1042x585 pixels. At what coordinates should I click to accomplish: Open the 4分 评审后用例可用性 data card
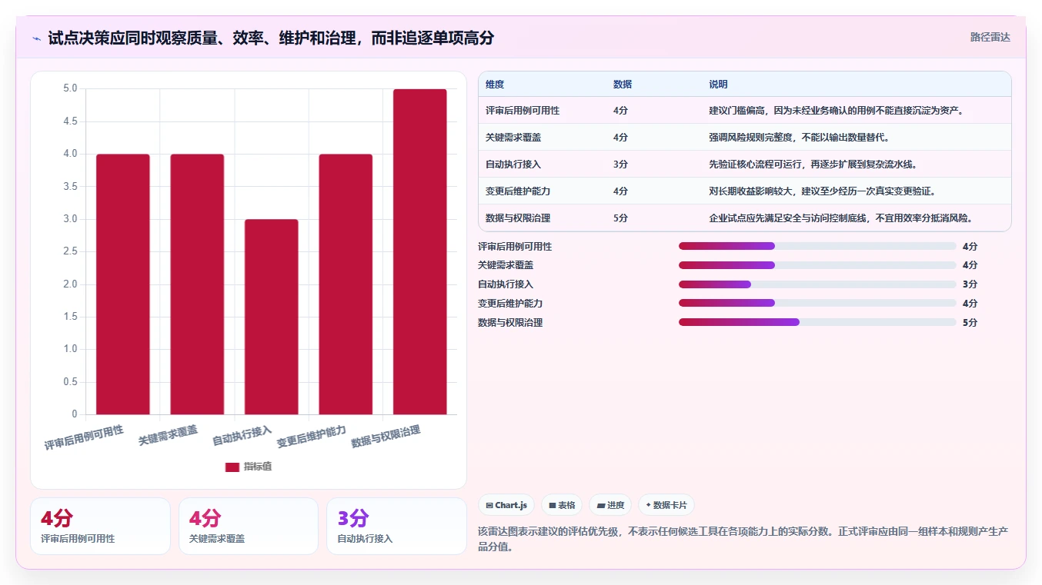pyautogui.click(x=100, y=527)
